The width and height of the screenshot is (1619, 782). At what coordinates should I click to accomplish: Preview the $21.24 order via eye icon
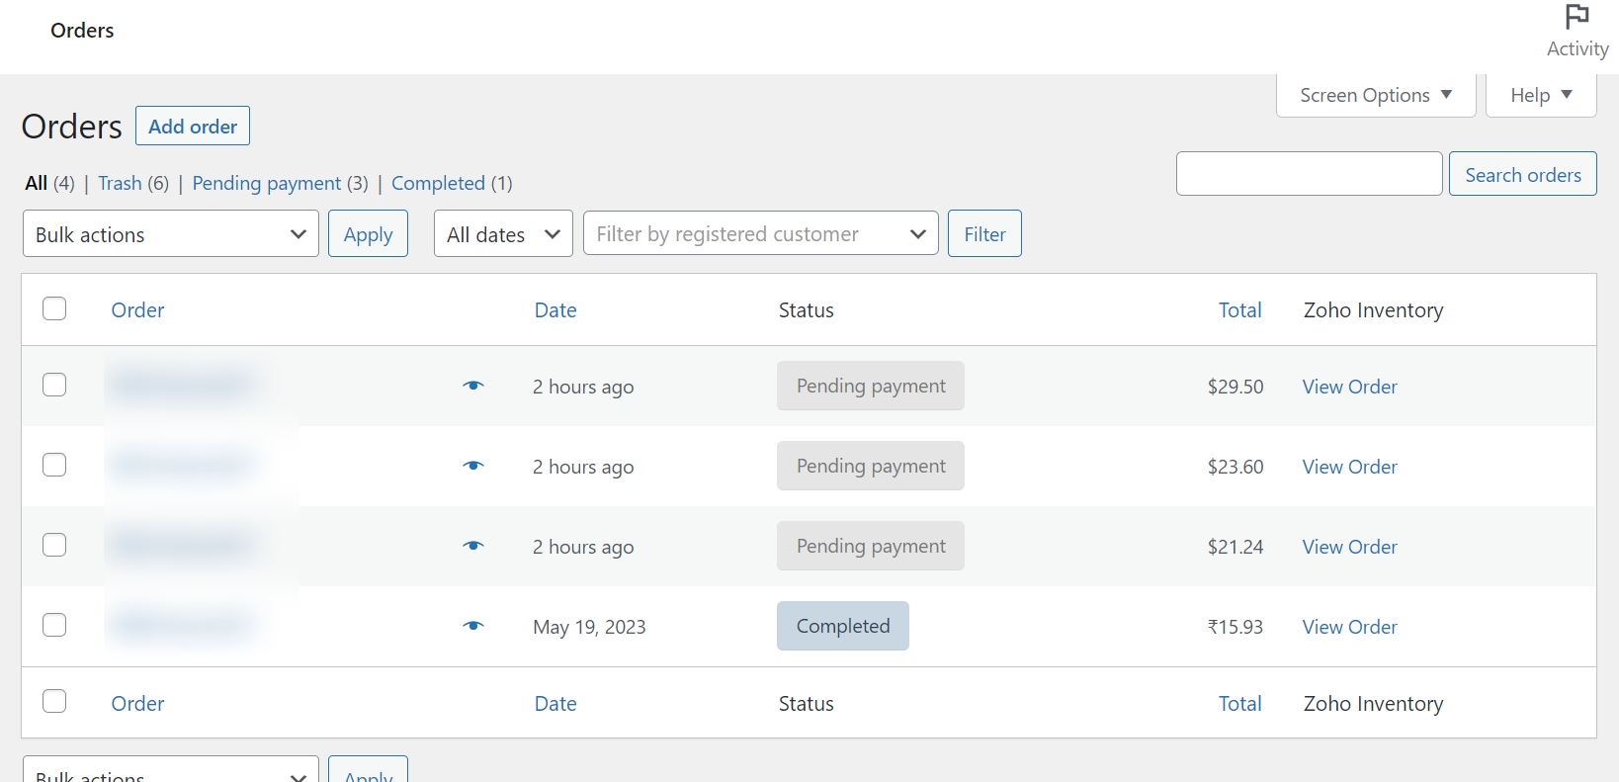473,546
